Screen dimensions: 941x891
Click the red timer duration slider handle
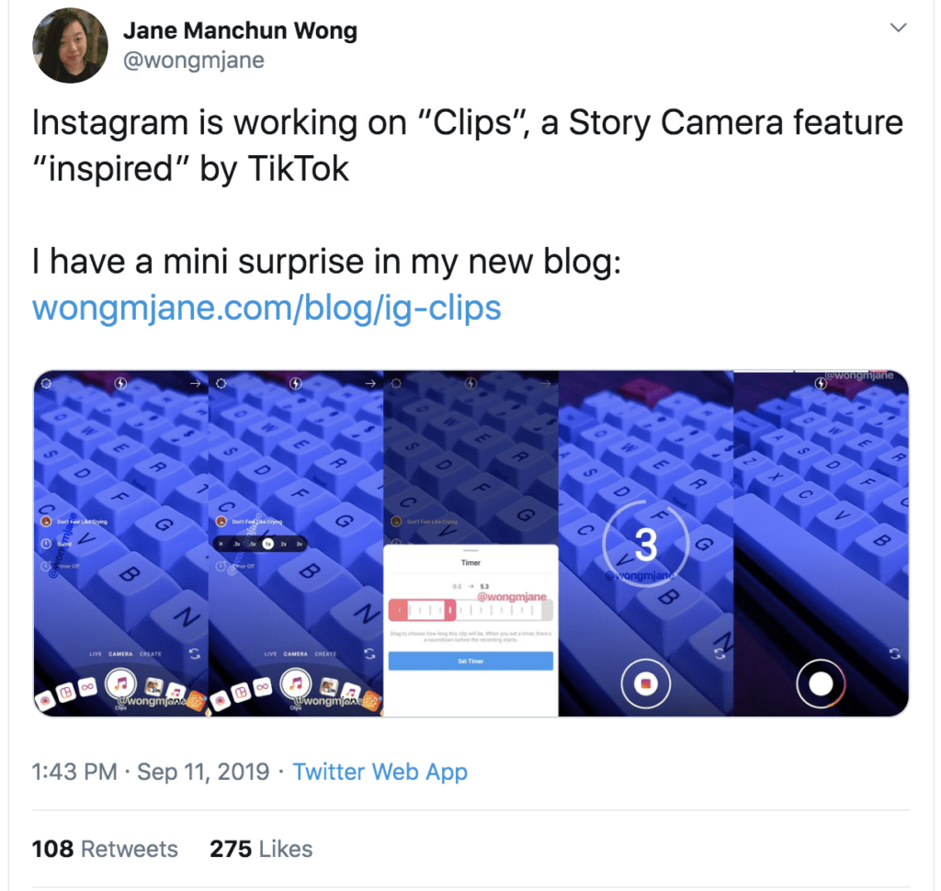coord(449,610)
